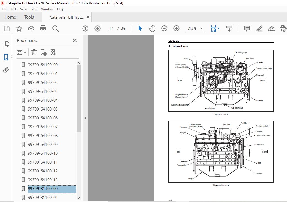Image resolution: width=287 pixels, height=202 pixels.
Task: Open bookmark 99709-81100-01
Action: [x=43, y=197]
